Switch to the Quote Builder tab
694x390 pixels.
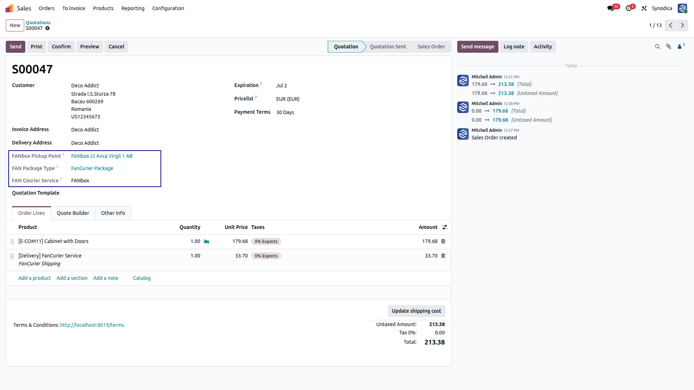tap(73, 213)
